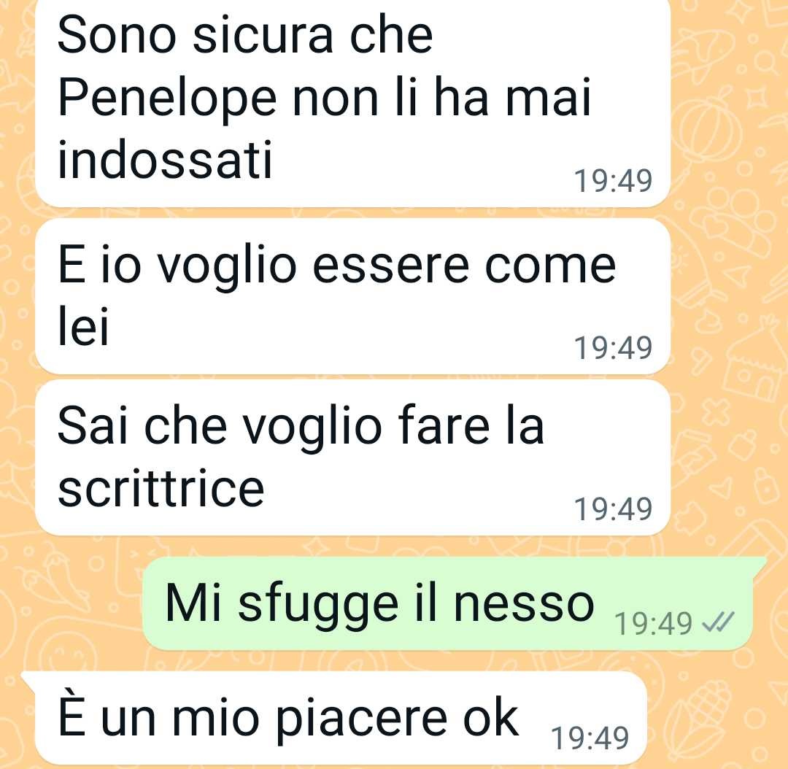Click the timestamp on 'È un mio piacere ok'

[590, 738]
